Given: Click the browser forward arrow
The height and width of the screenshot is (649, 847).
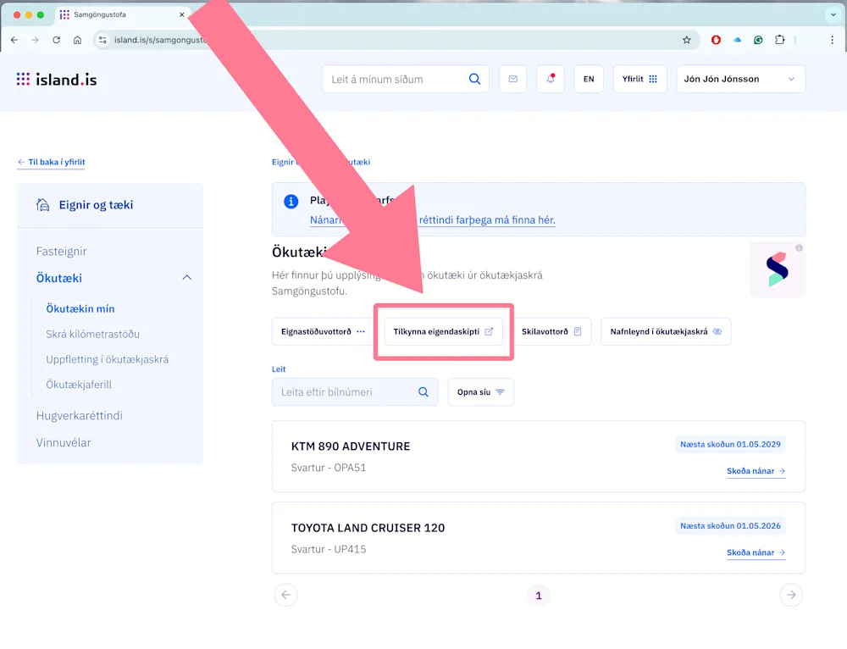Looking at the screenshot, I should click(35, 40).
